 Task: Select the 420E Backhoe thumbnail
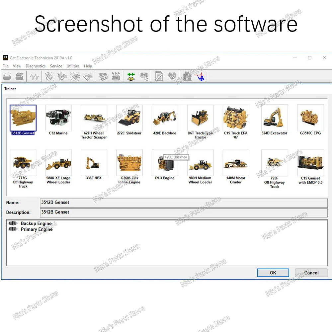pyautogui.click(x=165, y=118)
